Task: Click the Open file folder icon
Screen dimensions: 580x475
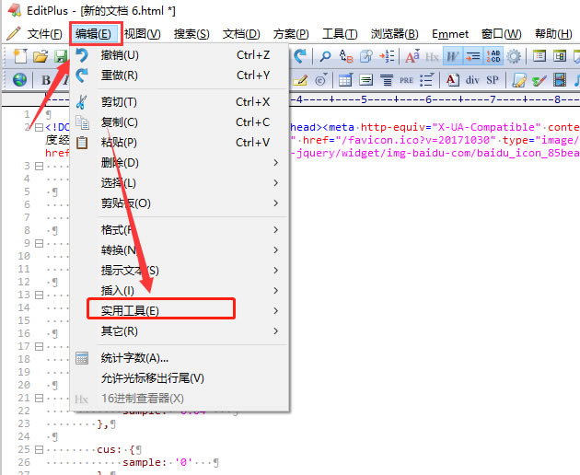Action: 41,56
